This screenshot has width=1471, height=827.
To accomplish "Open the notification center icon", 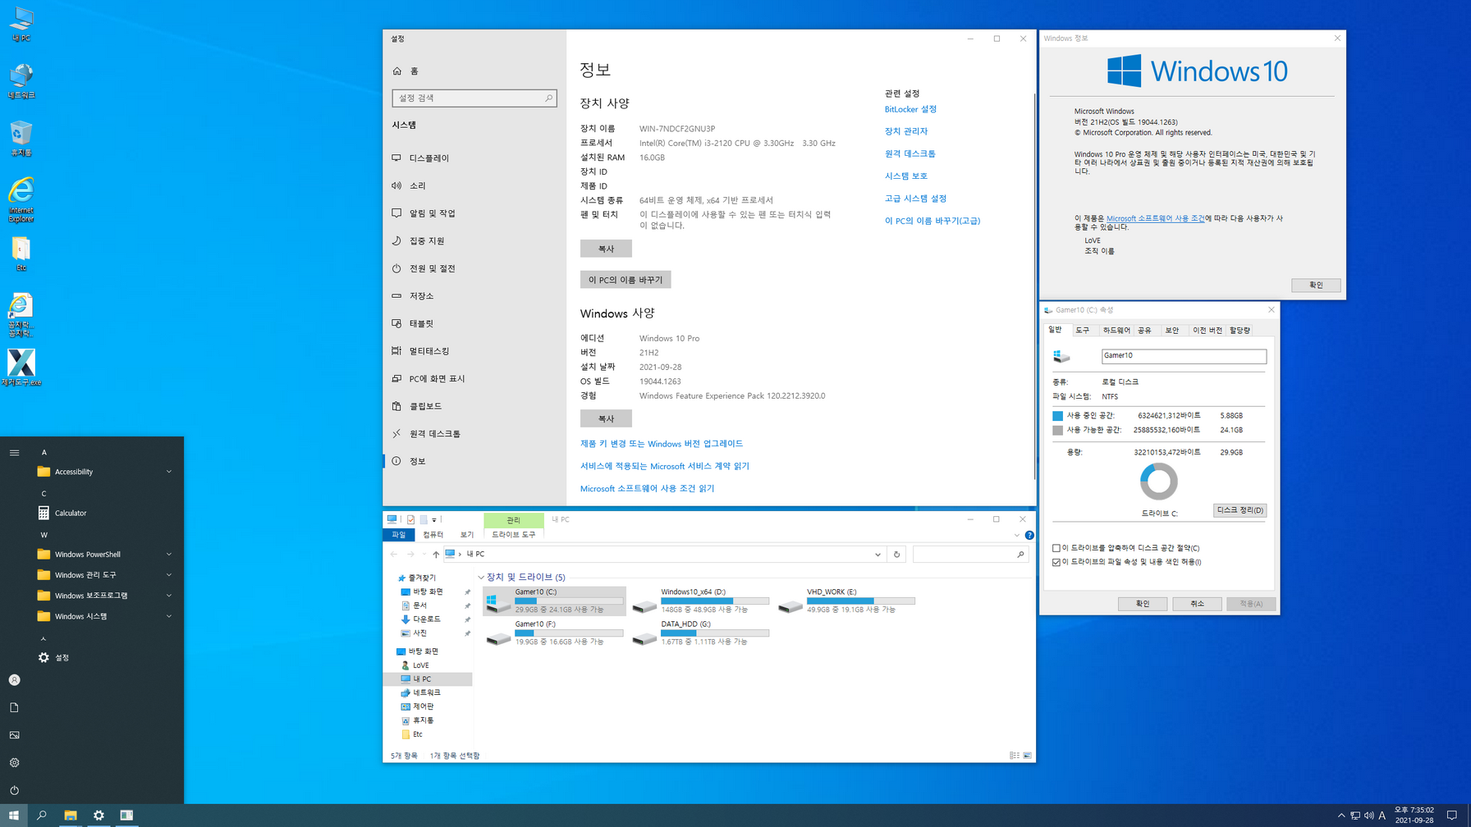I will coord(1452,816).
